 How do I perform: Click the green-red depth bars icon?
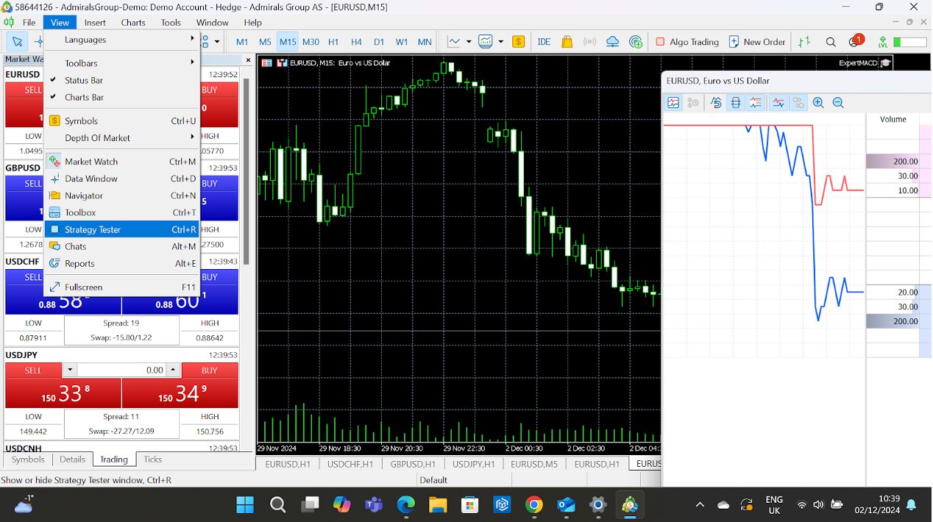tap(805, 42)
